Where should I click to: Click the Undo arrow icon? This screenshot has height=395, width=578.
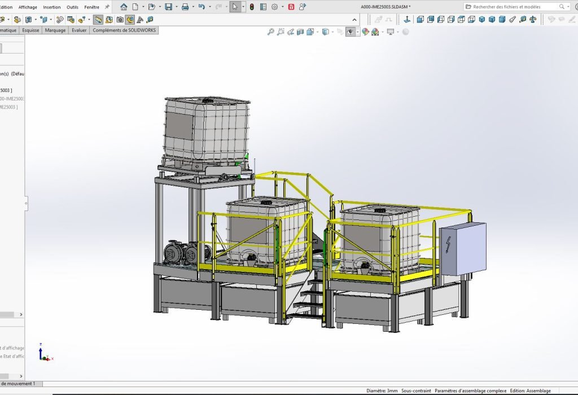click(202, 7)
